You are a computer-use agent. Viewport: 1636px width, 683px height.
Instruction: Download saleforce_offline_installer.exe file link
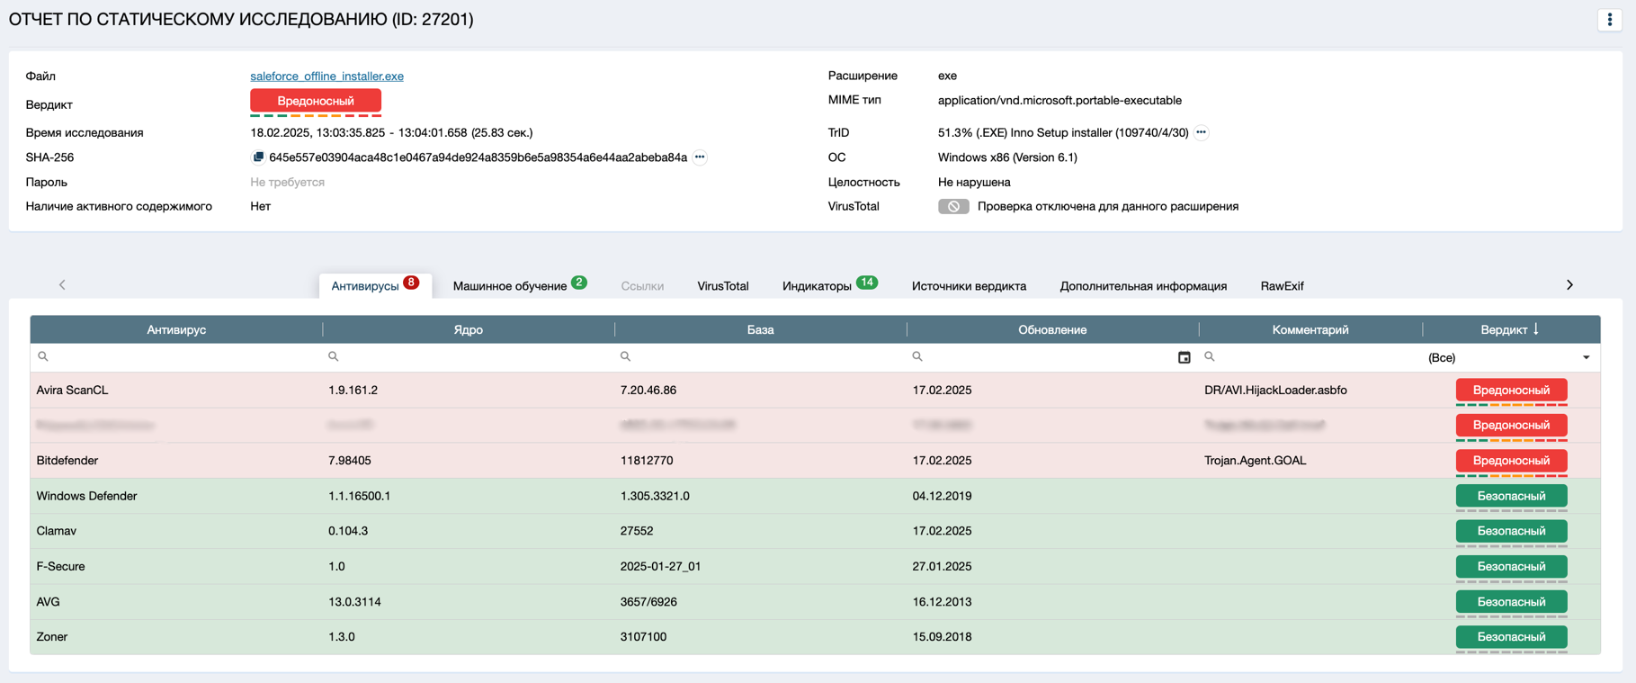(326, 76)
